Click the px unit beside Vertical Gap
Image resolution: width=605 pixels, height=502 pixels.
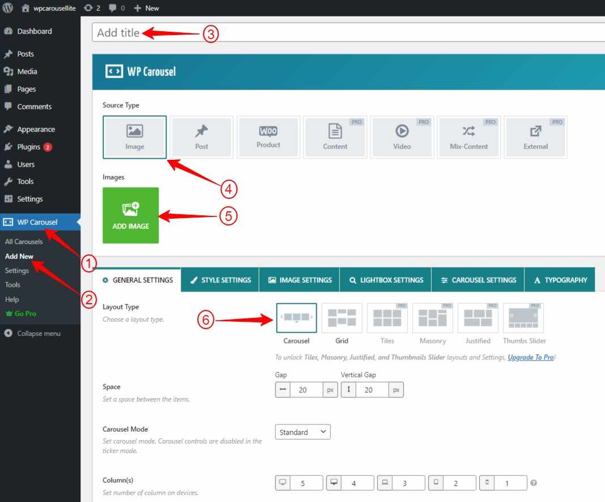pos(396,390)
